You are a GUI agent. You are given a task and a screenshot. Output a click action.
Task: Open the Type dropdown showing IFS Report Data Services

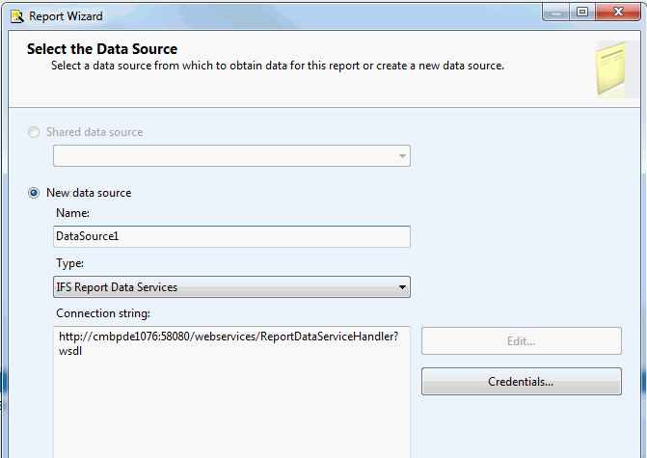(231, 287)
